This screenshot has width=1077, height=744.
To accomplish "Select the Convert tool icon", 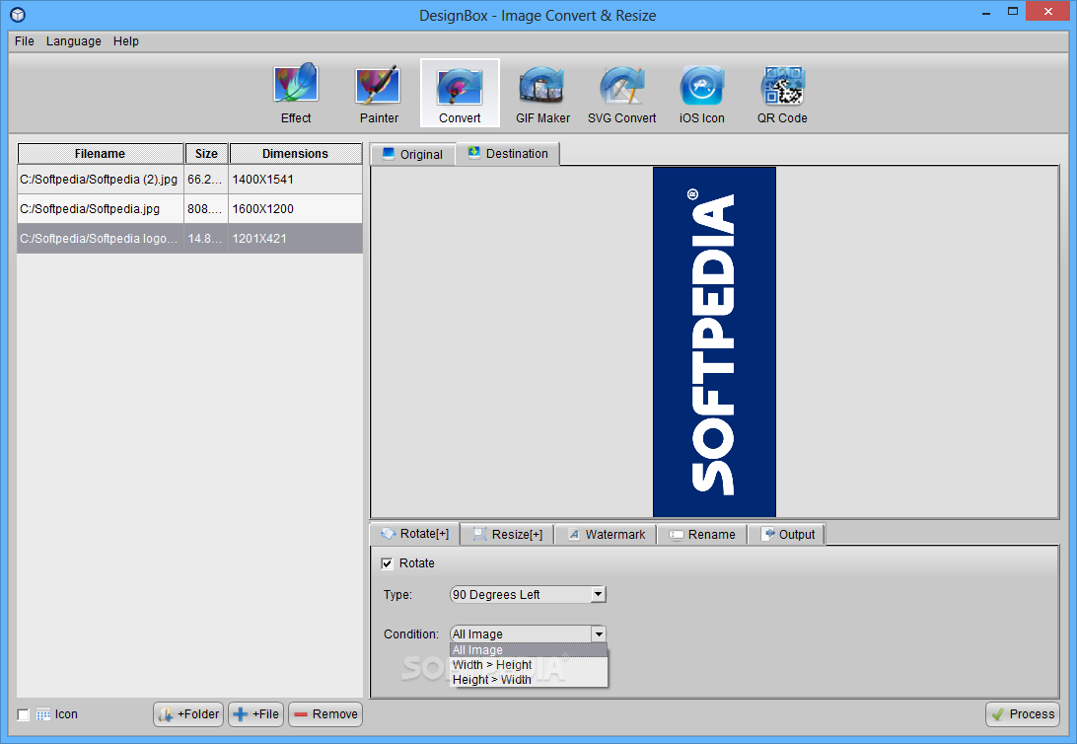I will (x=460, y=93).
